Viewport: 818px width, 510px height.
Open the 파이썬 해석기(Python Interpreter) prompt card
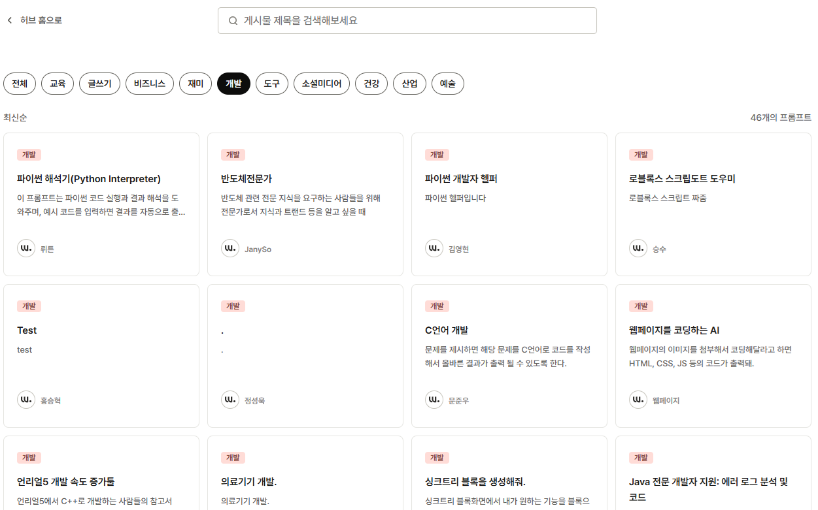(x=101, y=204)
